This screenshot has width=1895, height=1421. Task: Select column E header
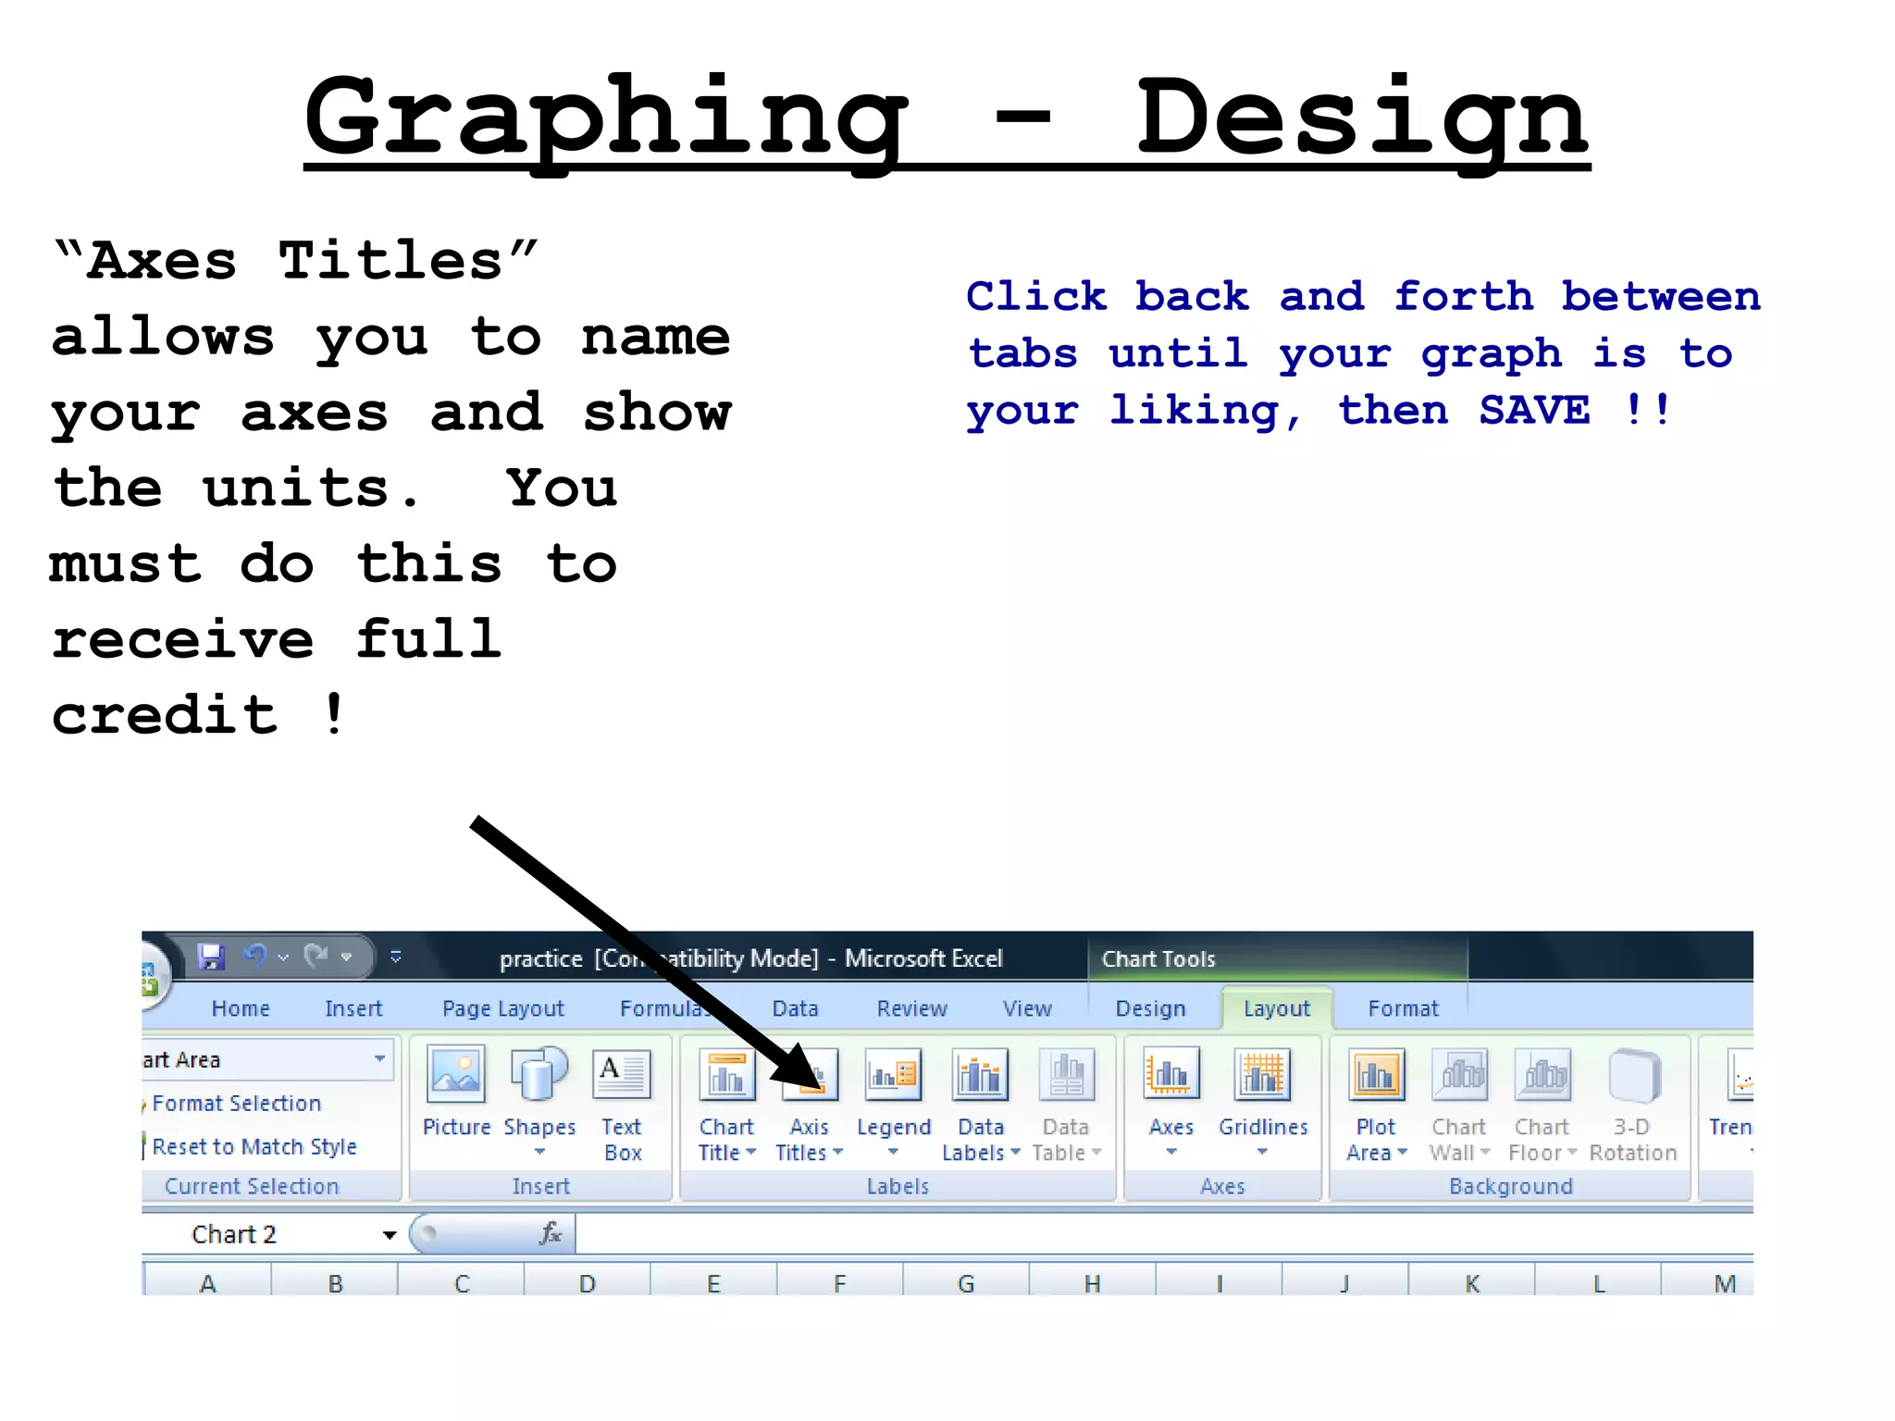[713, 1283]
